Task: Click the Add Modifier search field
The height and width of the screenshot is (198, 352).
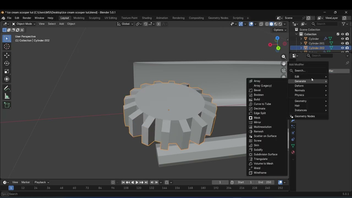Action: pyautogui.click(x=308, y=71)
